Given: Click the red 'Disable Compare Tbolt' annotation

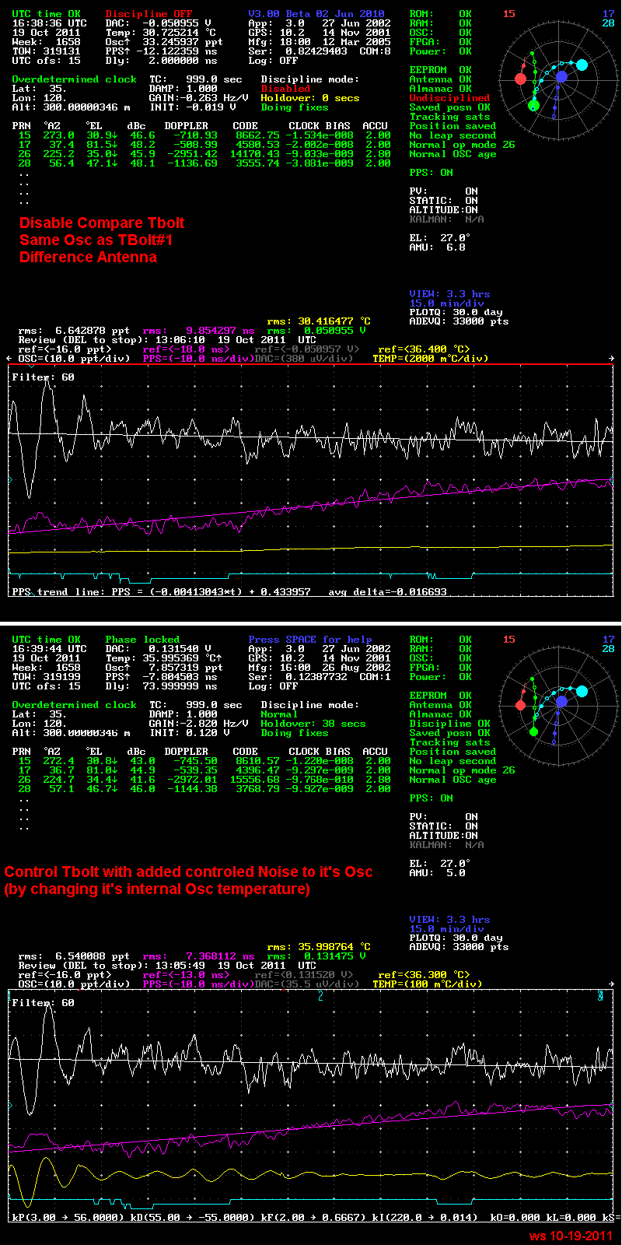Looking at the screenshot, I should [102, 223].
